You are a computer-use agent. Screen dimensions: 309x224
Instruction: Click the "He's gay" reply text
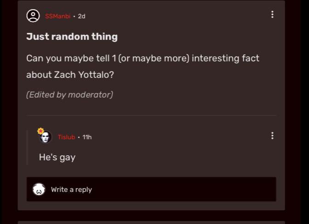coord(57,157)
